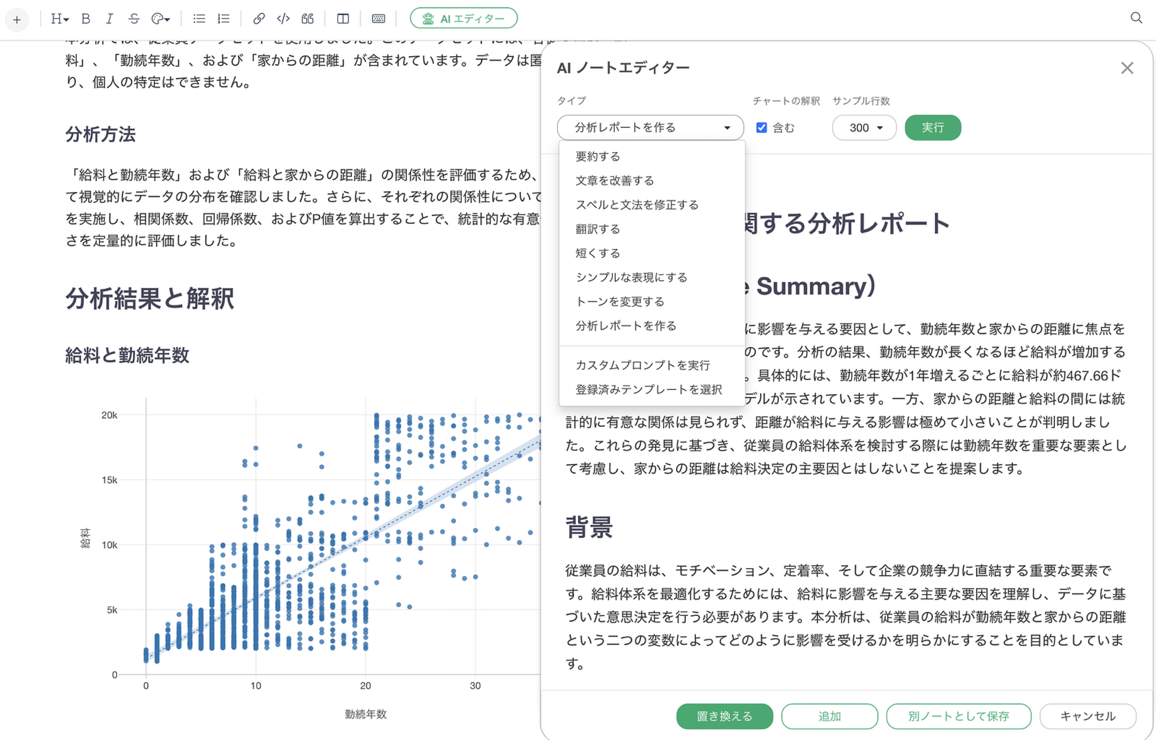
Task: Insert a code block
Action: pos(283,19)
